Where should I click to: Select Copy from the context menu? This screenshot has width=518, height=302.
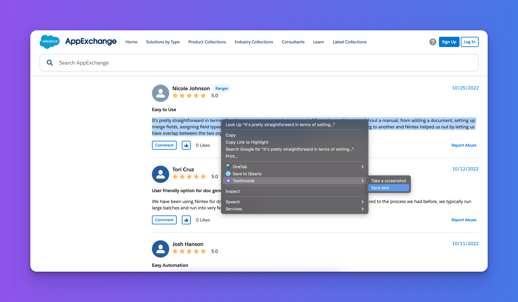coord(295,135)
